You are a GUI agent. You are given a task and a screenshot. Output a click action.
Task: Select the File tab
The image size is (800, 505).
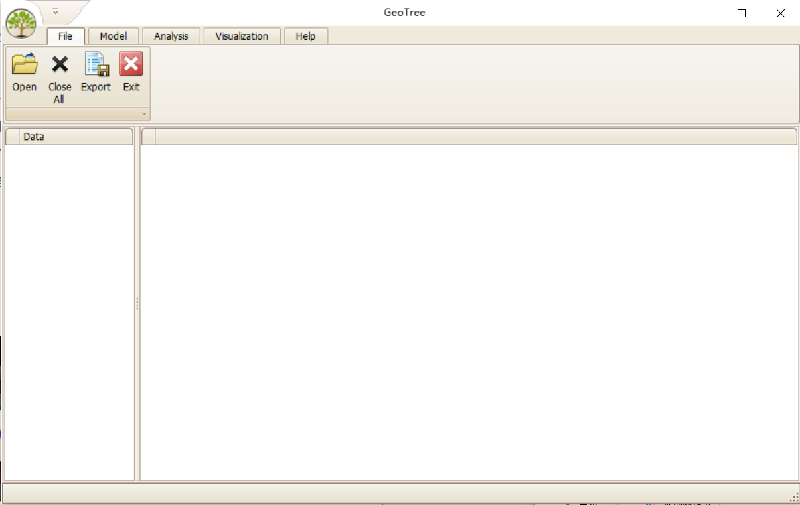[x=65, y=36]
